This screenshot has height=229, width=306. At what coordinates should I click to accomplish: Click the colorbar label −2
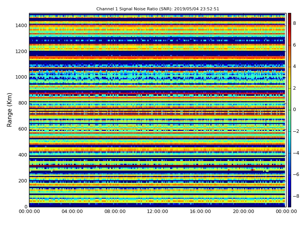point(296,131)
